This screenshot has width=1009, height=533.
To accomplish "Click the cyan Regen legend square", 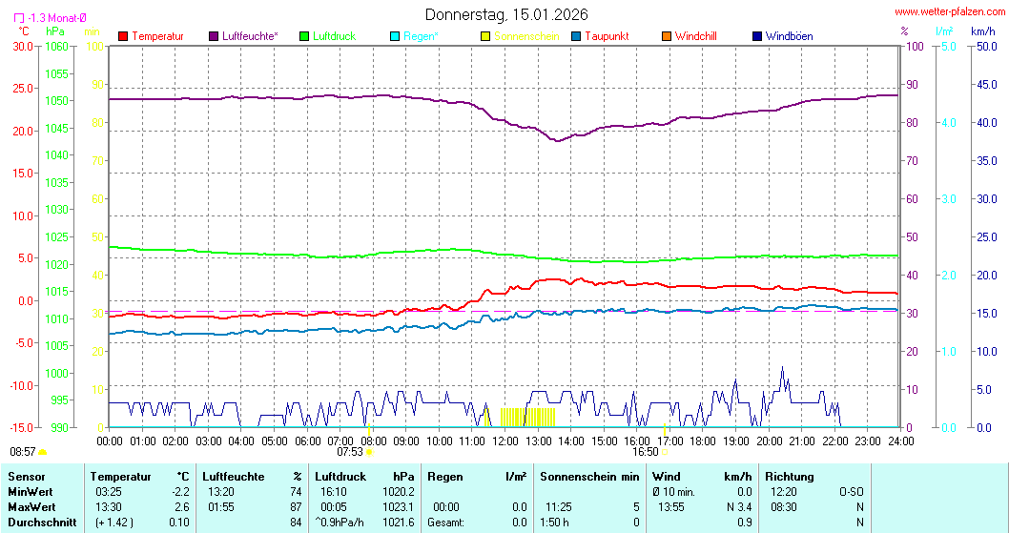I will [x=395, y=36].
